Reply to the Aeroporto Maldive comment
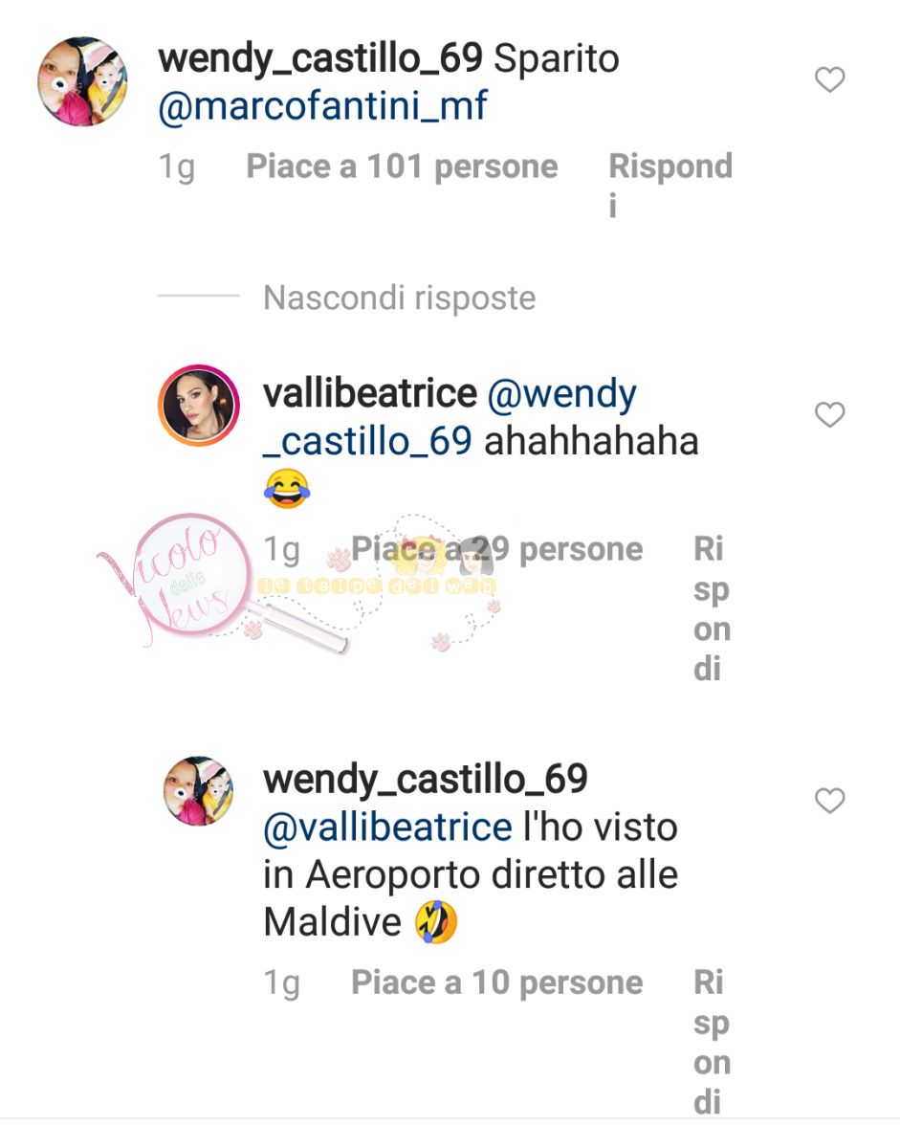Viewport: 900px width, 1148px height. click(711, 1043)
